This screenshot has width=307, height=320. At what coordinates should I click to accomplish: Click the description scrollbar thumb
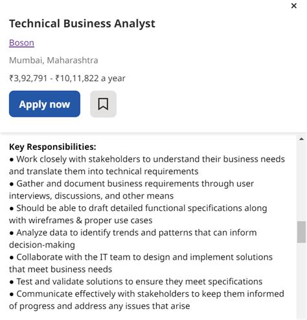click(x=301, y=232)
